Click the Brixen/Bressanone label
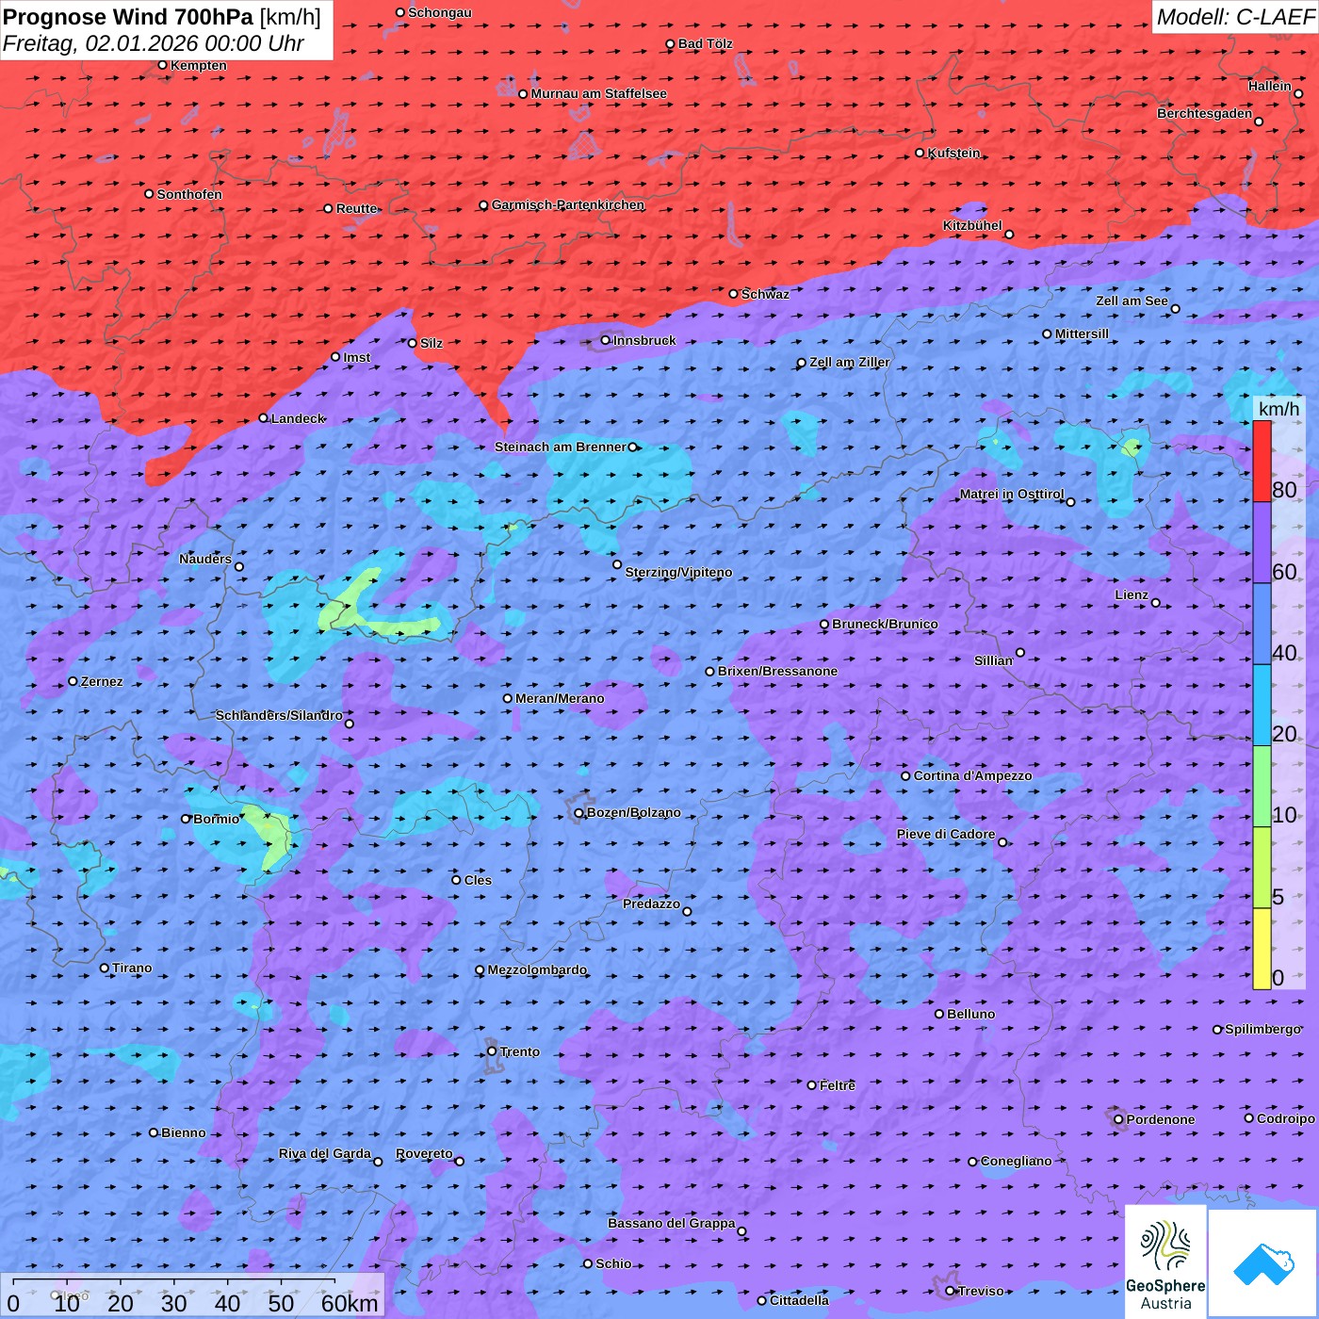Image resolution: width=1319 pixels, height=1319 pixels. (x=777, y=671)
